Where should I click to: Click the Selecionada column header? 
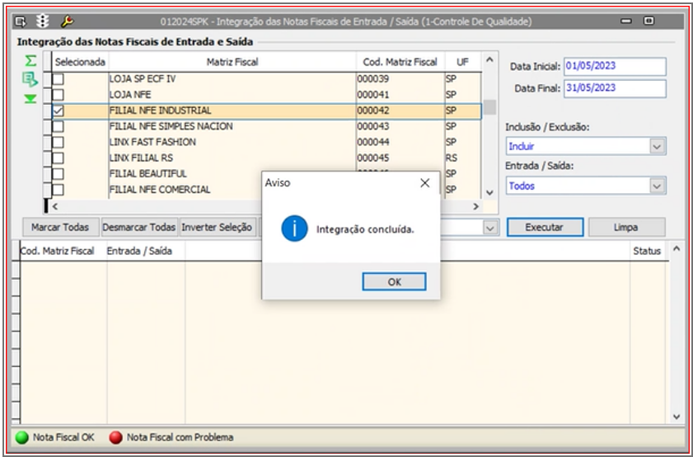(80, 62)
